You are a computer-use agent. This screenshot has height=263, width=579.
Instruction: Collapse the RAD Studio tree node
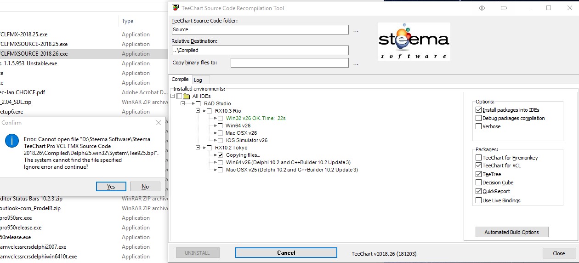[182, 103]
